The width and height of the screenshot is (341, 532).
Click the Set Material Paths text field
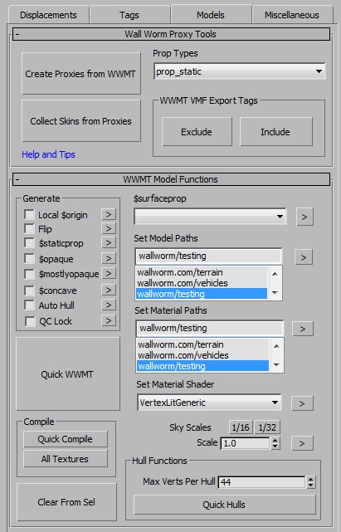[209, 328]
